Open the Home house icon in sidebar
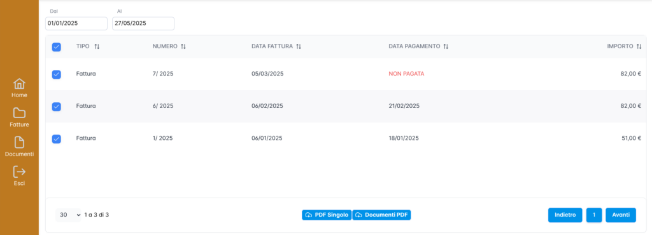Screen dimensions: 652x235 pyautogui.click(x=19, y=84)
